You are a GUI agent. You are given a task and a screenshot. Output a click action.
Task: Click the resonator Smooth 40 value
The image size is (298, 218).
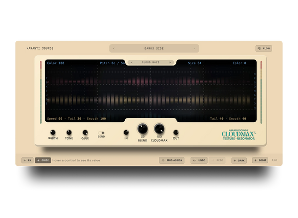click(x=237, y=119)
